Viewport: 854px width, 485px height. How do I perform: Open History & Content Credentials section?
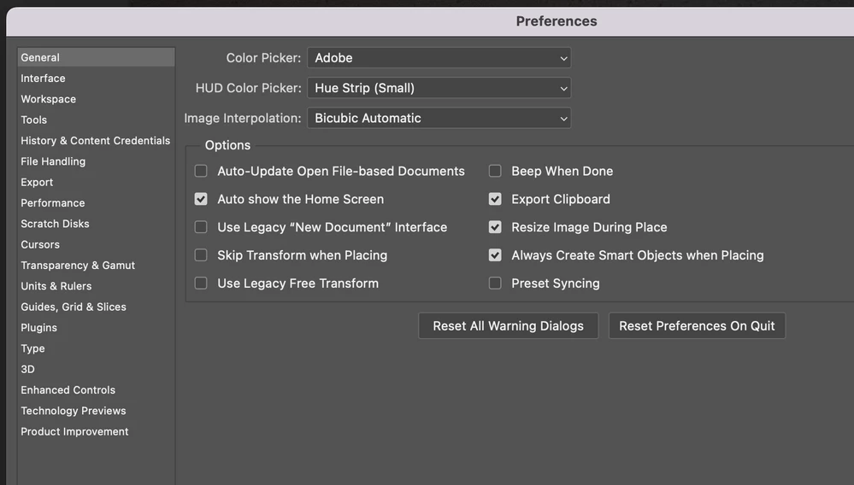coord(96,141)
